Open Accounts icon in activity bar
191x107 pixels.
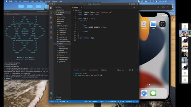tap(51, 93)
